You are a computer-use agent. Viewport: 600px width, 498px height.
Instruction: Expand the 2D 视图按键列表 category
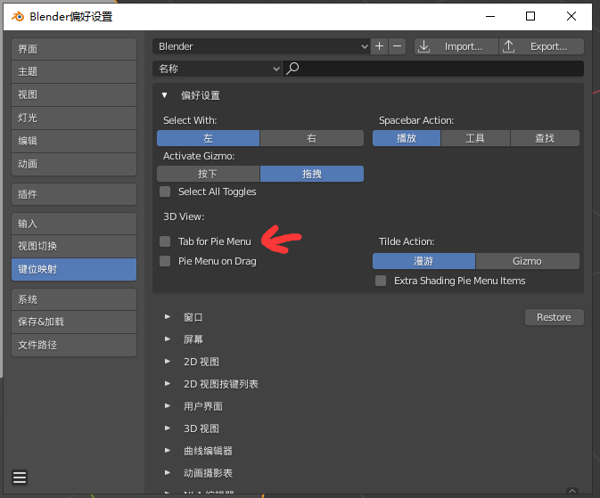168,384
